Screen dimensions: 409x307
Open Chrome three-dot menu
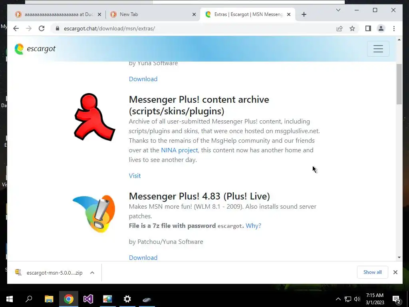[x=394, y=28]
